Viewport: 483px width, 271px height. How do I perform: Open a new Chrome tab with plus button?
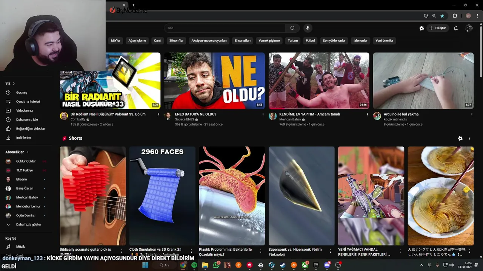pyautogui.click(x=133, y=5)
